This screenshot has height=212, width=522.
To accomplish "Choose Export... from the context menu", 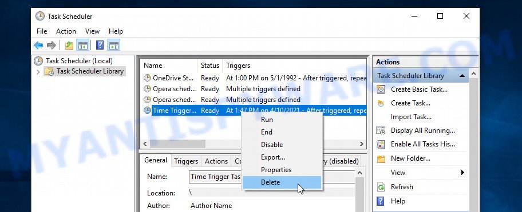I will click(x=282, y=157).
